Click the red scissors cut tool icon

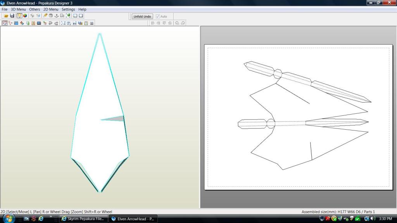10,23
